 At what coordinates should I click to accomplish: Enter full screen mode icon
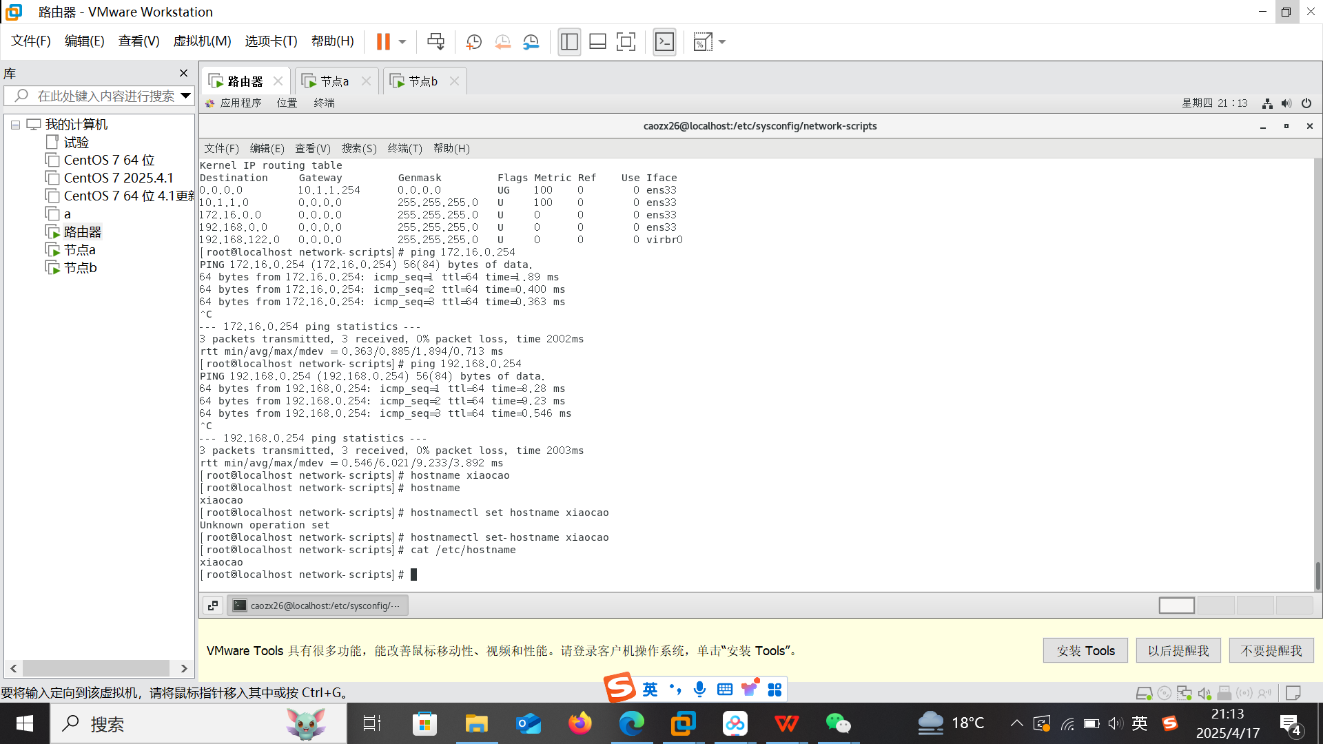[626, 42]
